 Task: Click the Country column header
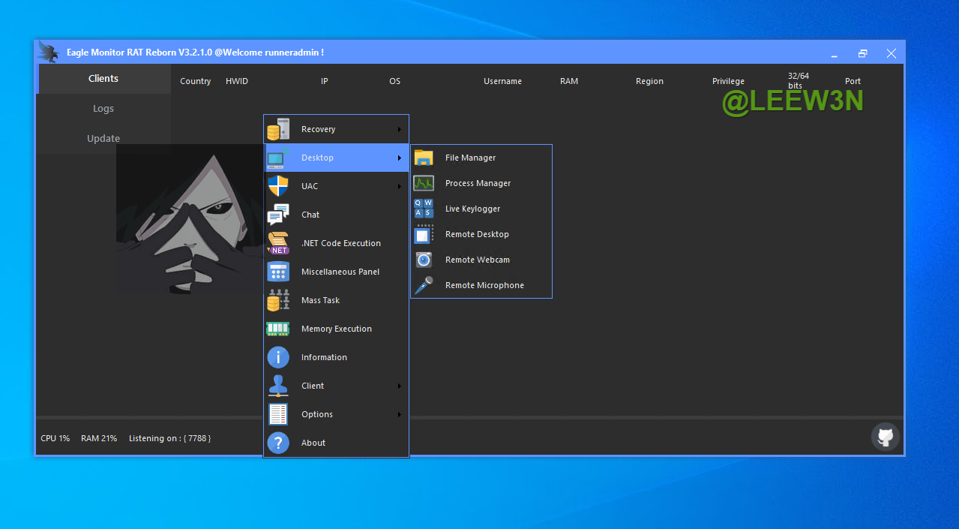196,81
